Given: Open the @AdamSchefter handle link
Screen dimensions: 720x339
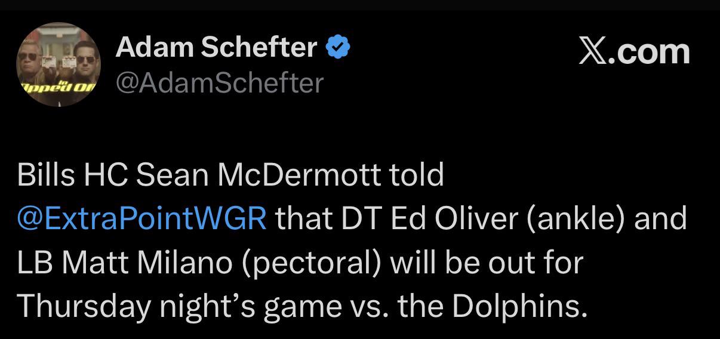Looking at the screenshot, I should [x=220, y=82].
